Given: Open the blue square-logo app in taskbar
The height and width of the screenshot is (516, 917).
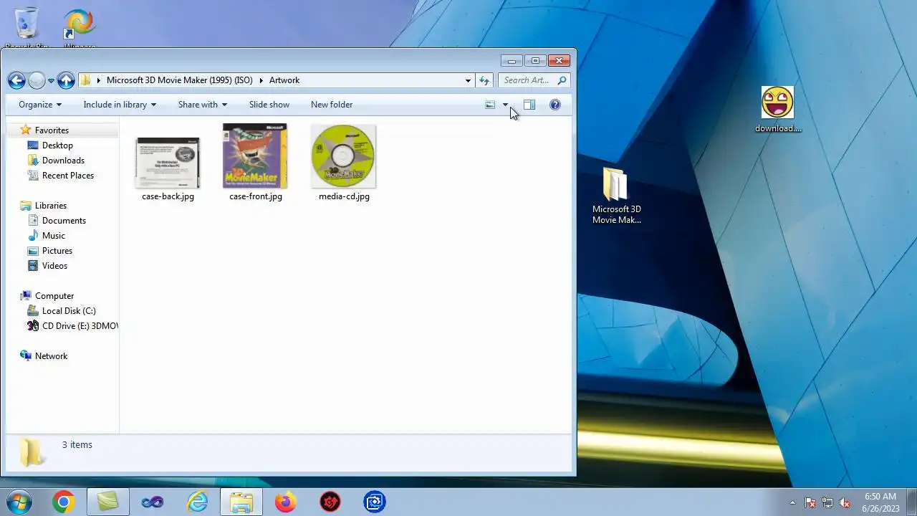Looking at the screenshot, I should (x=375, y=502).
